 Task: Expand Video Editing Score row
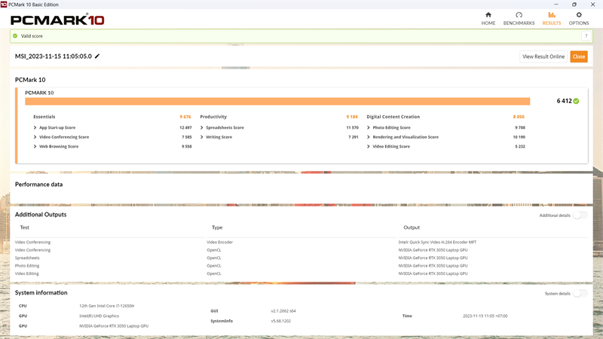pos(369,146)
